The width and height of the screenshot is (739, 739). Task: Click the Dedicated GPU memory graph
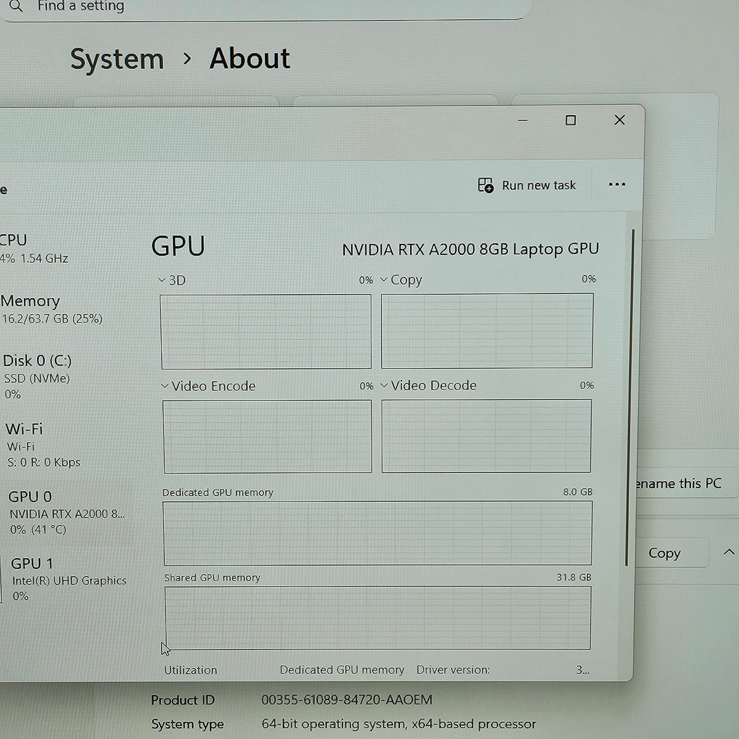pyautogui.click(x=378, y=533)
